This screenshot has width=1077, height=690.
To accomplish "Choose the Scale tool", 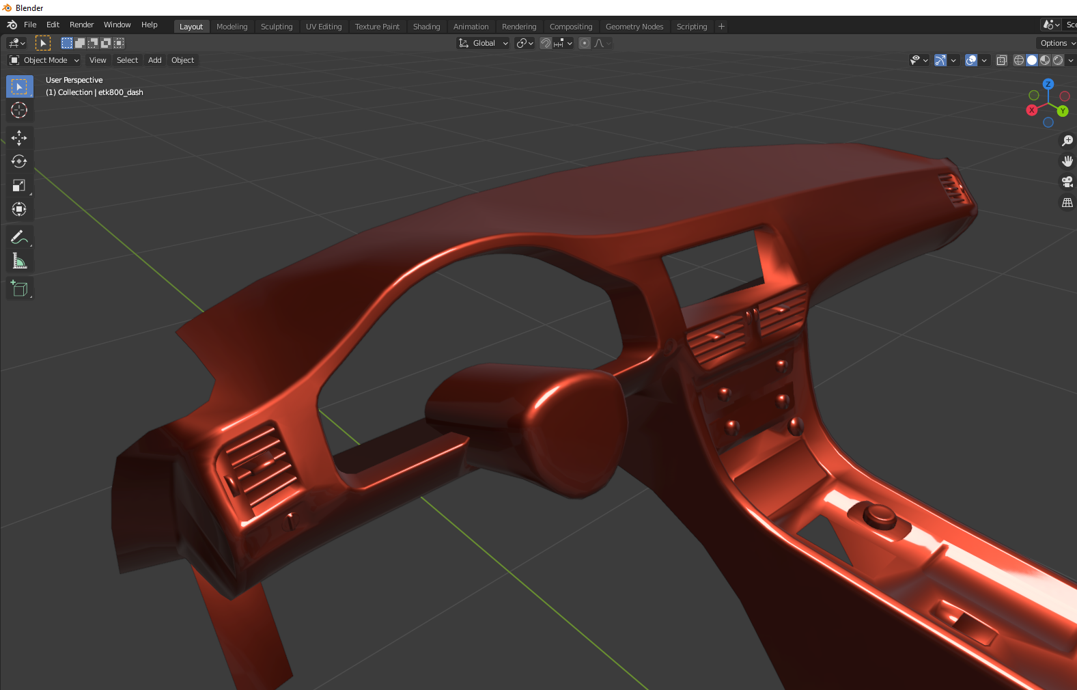I will point(19,186).
